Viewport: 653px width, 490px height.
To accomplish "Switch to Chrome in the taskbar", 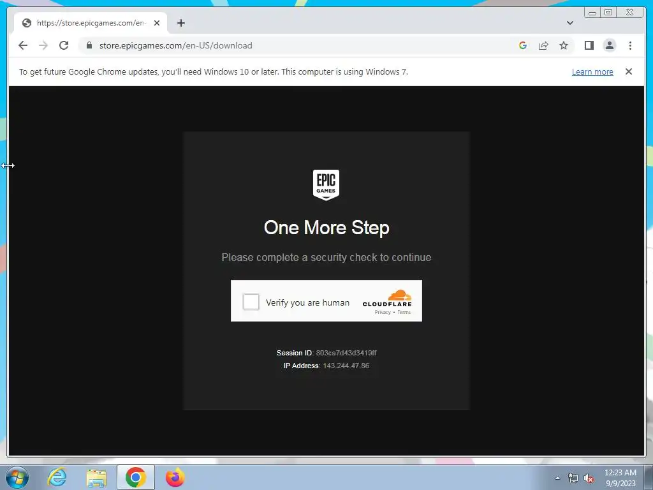I will tap(136, 477).
